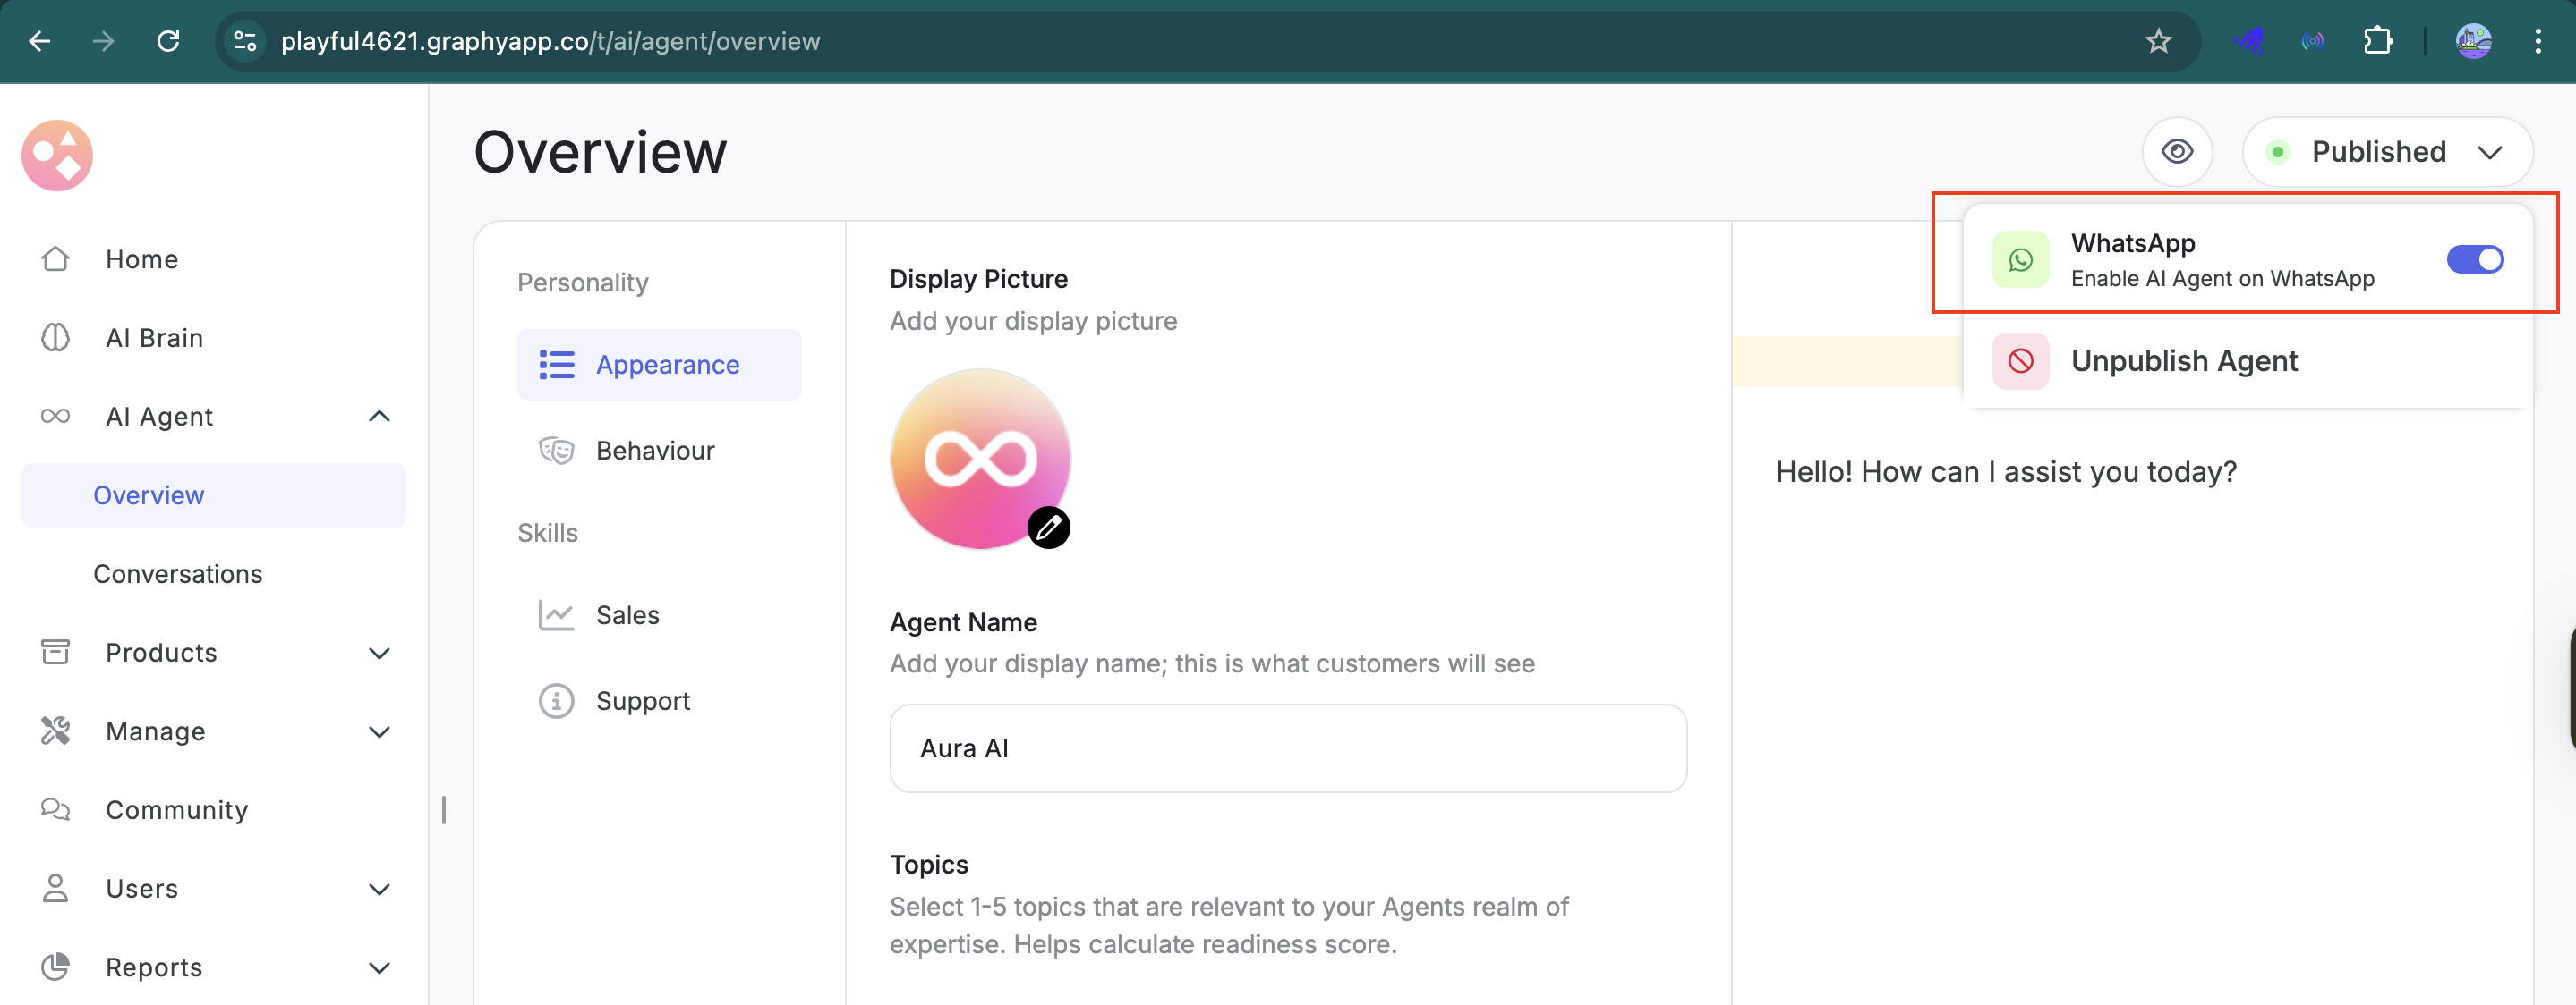Open the Published status dropdown
Screen dimensions: 2576x1005
(2387, 152)
